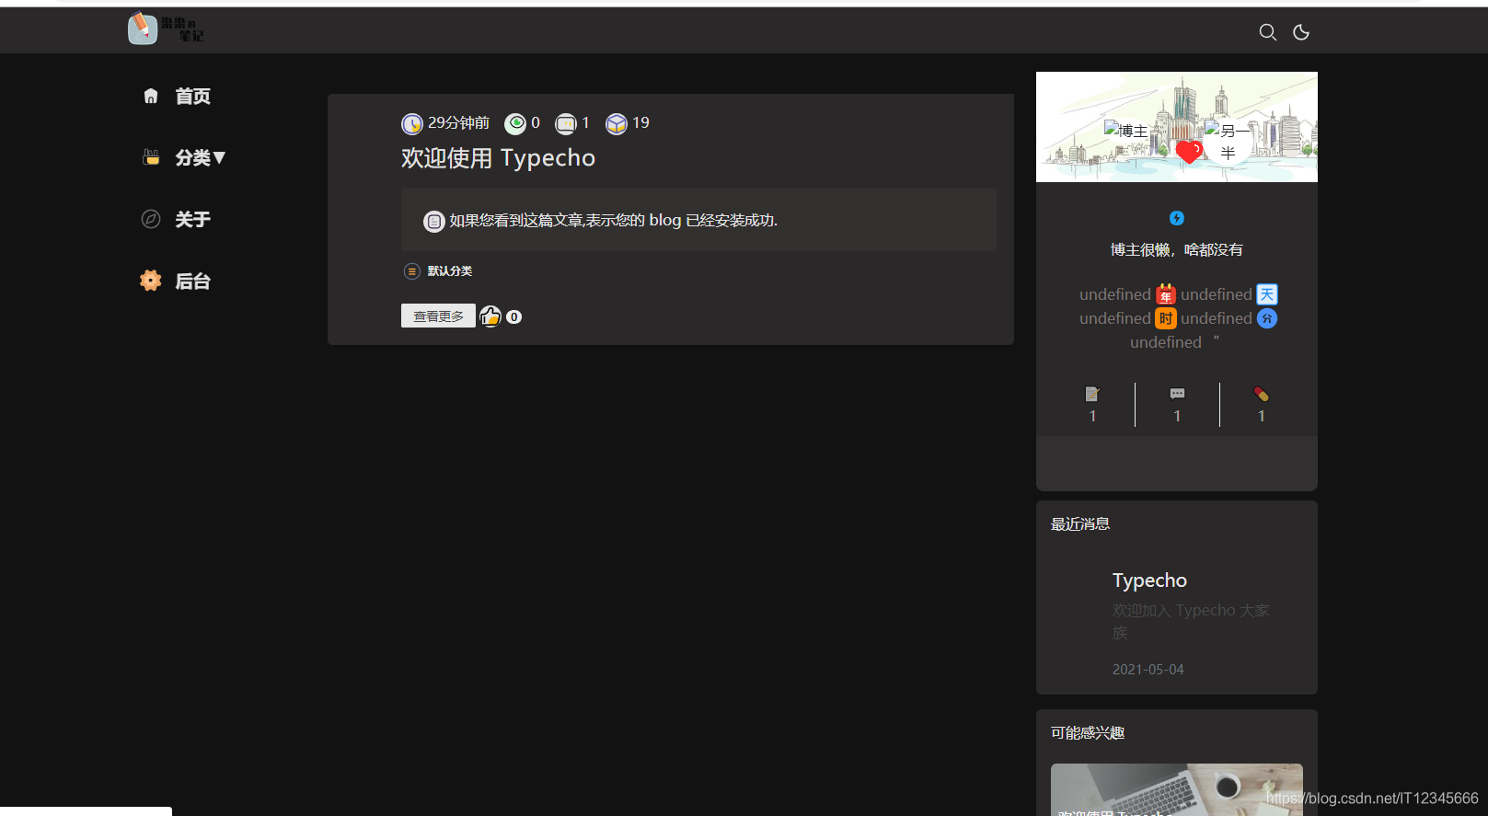Click the articles count note icon

point(1092,394)
